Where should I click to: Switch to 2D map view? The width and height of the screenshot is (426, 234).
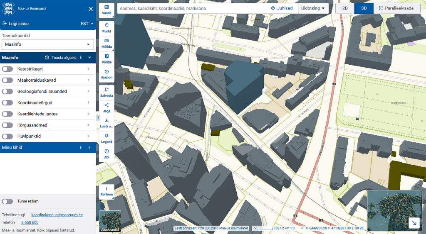coord(345,8)
